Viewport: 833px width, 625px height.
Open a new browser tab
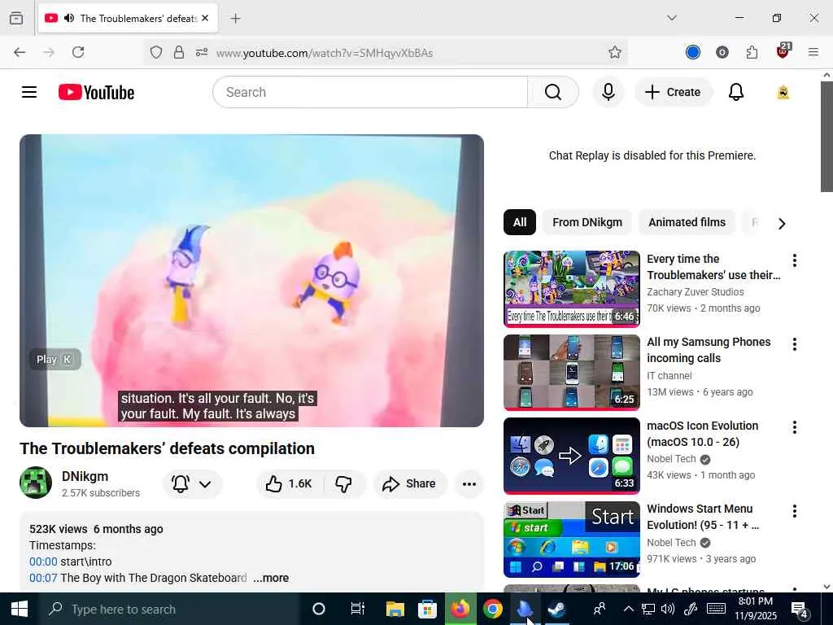[x=235, y=19]
